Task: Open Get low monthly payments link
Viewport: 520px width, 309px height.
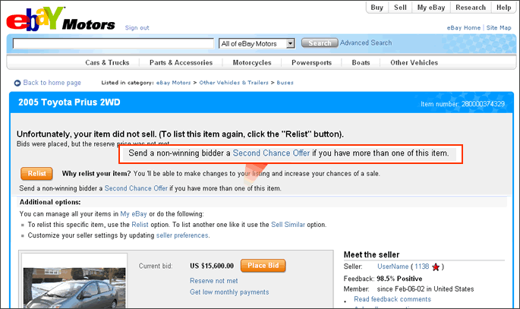Action: click(x=229, y=292)
